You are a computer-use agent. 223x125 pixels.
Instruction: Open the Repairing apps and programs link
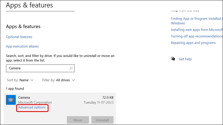193,43
